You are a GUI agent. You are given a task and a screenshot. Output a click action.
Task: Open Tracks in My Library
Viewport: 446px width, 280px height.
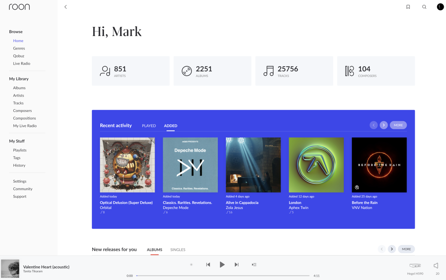(18, 103)
